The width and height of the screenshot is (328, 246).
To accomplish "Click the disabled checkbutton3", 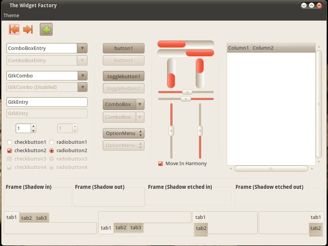I will 10,159.
